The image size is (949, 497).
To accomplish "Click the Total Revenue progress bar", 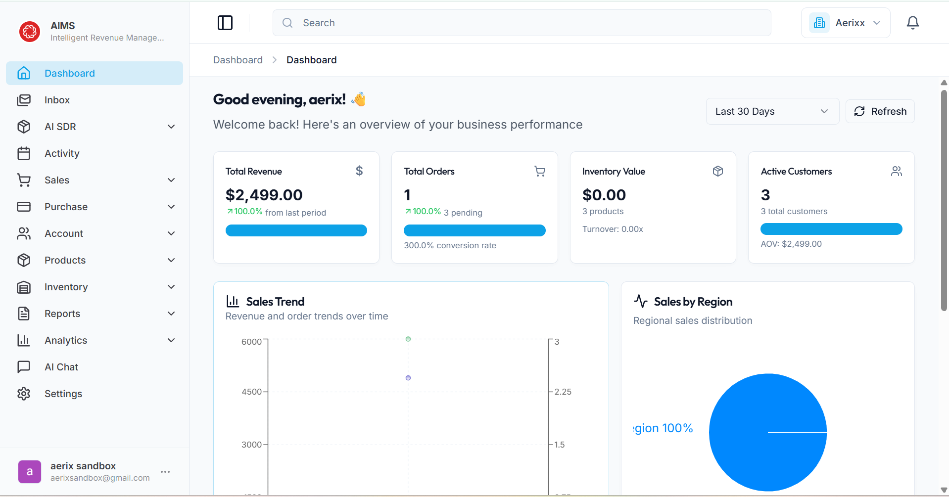I will 296,230.
